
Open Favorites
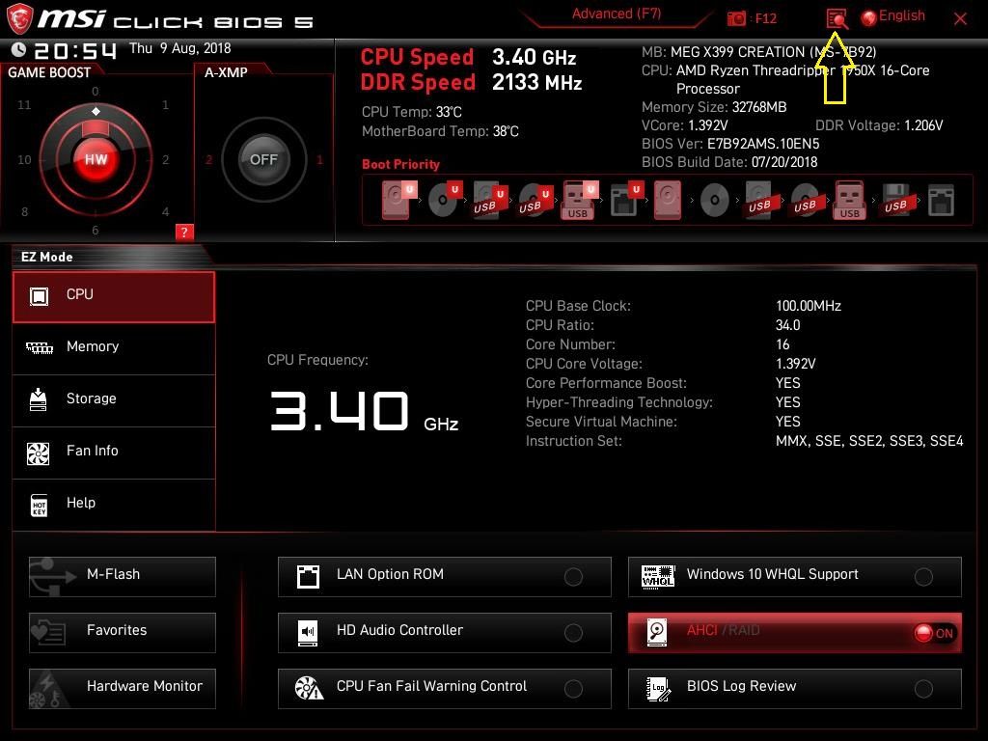[123, 633]
